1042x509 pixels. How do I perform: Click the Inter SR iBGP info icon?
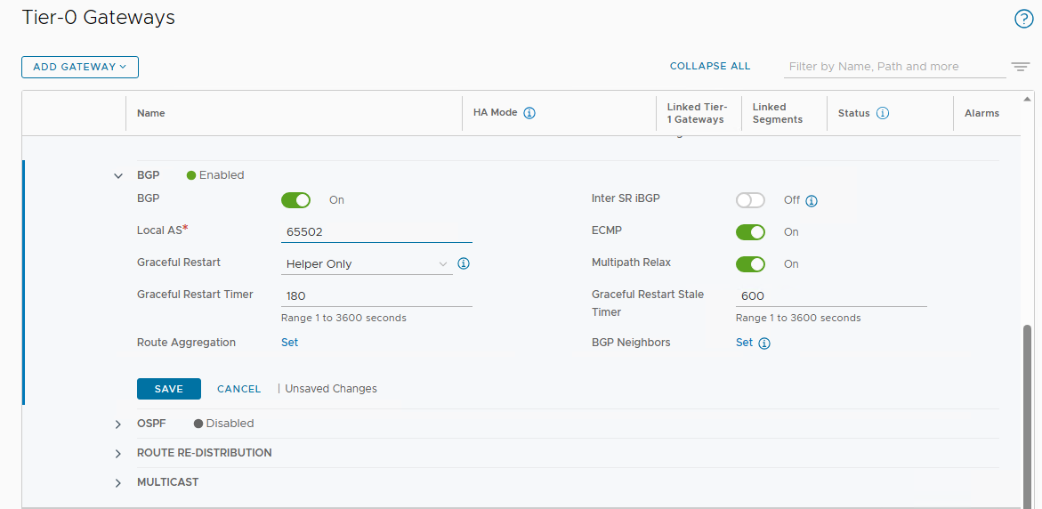click(x=812, y=201)
